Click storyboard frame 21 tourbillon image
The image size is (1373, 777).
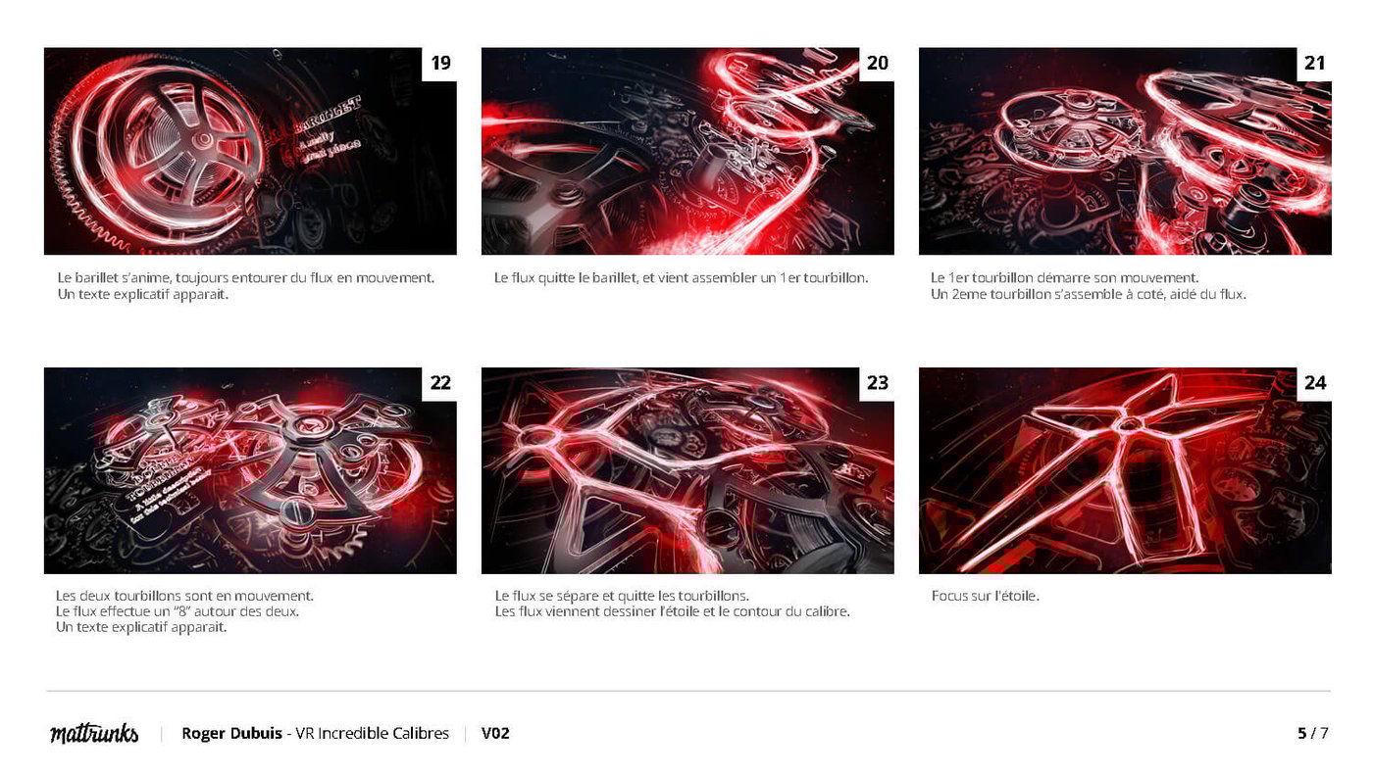[1125, 151]
